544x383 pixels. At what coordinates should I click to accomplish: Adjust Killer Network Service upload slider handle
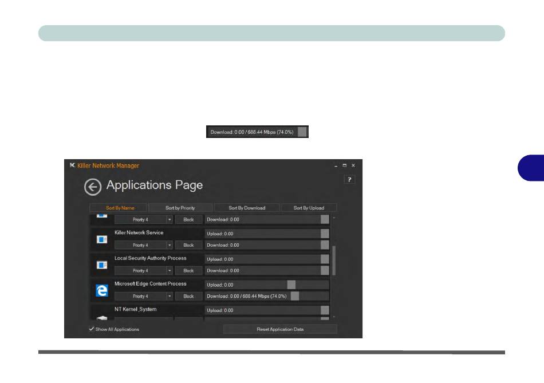click(325, 234)
